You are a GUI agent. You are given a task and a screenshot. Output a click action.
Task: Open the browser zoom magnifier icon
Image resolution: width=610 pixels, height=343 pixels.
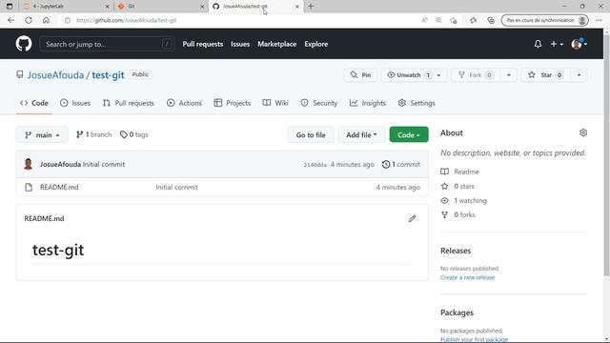tap(438, 20)
